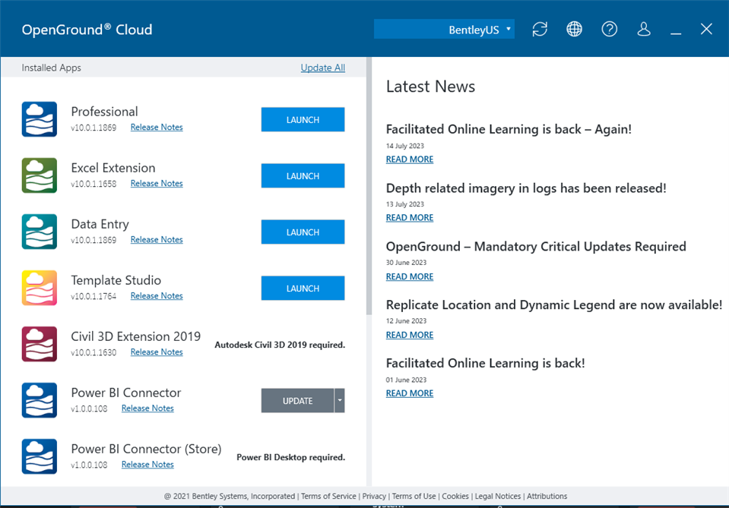729x508 pixels.
Task: Open Release Notes for Excel Extension
Action: [157, 184]
